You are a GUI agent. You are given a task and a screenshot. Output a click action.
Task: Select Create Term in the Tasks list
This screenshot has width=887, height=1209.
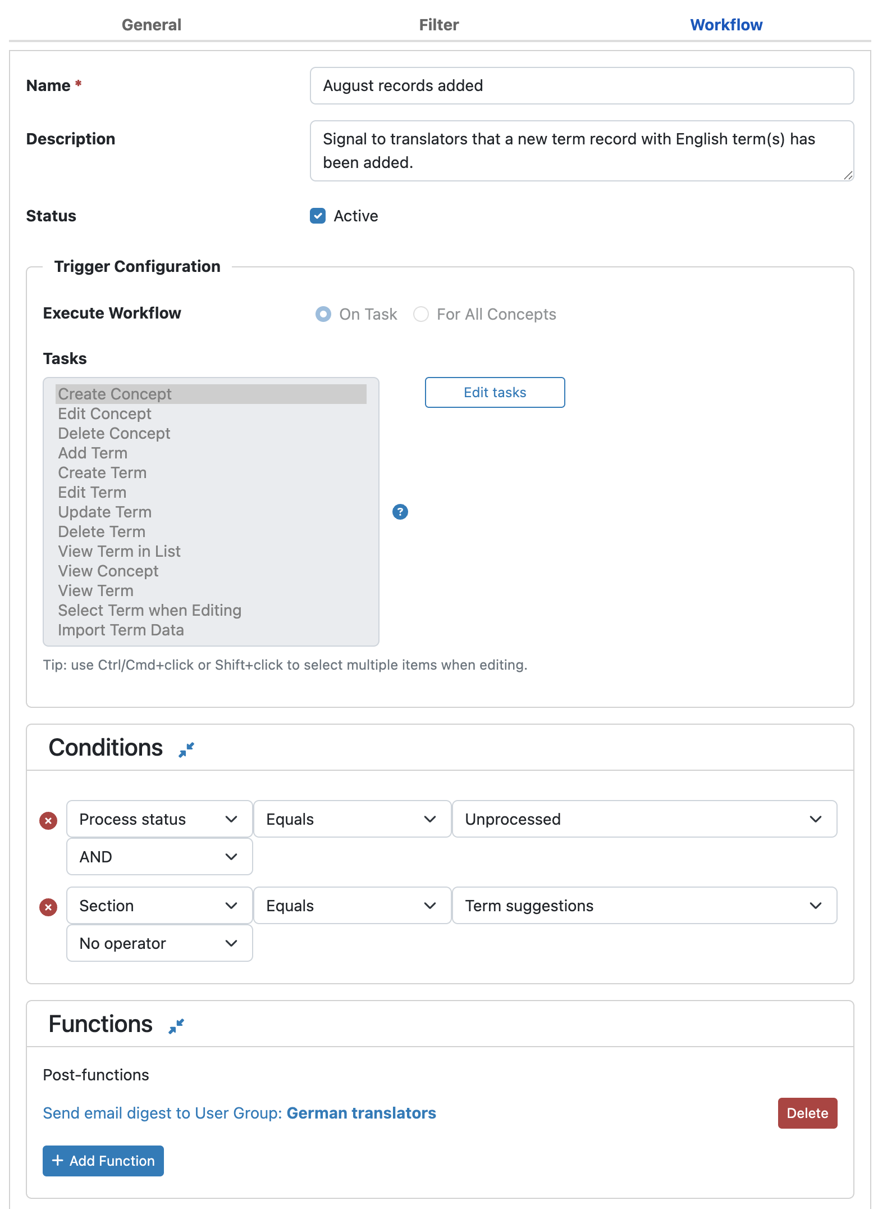[x=211, y=472]
